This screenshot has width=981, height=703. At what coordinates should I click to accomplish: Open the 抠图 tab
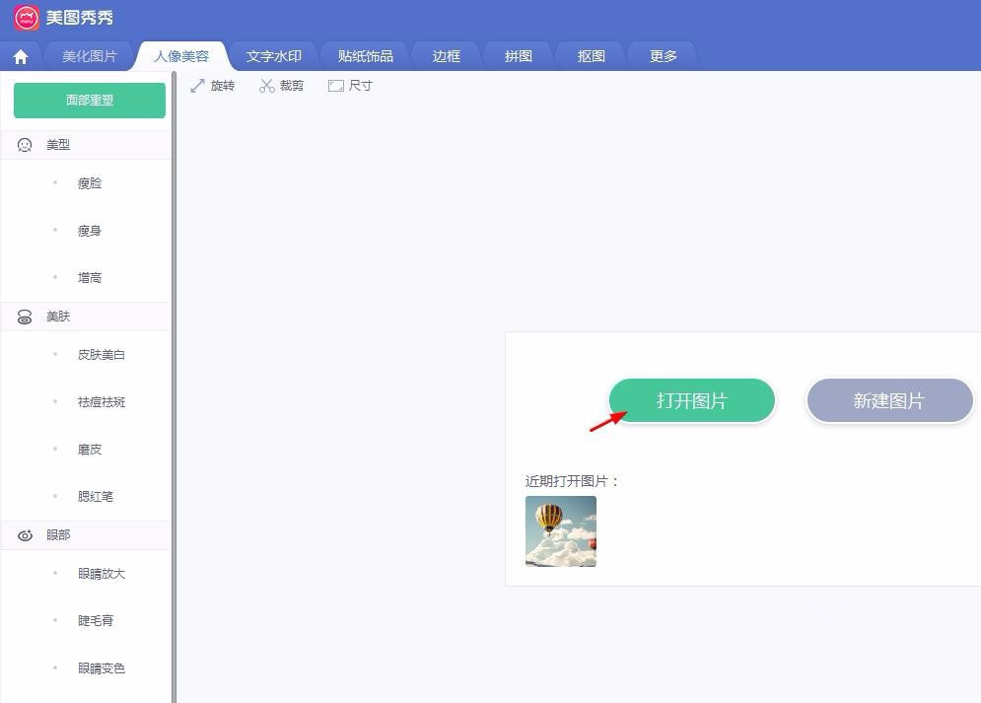591,56
